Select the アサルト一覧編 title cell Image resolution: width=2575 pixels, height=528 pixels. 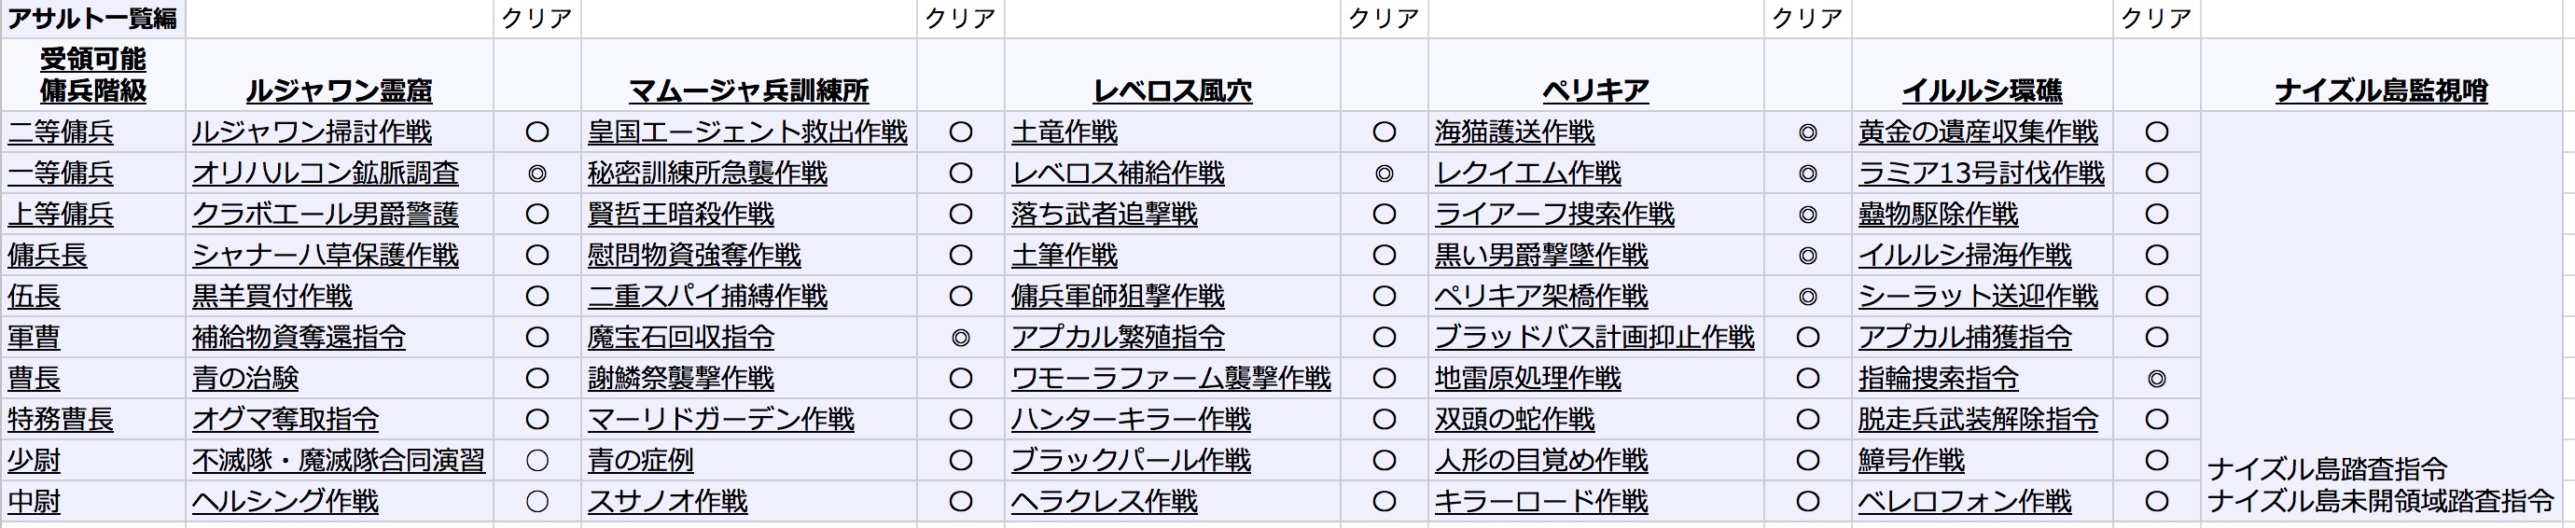(93, 19)
